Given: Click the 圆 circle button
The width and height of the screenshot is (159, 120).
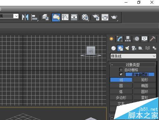Looking at the screenshot, I should 121,86.
